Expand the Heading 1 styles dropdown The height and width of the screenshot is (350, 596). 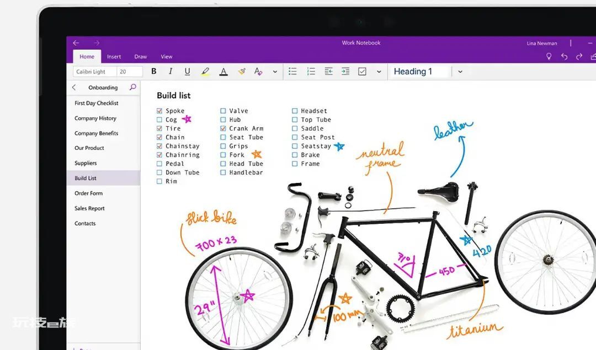460,71
